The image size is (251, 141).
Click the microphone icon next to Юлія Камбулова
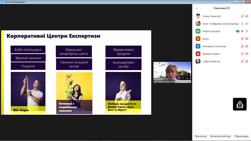click(x=242, y=24)
